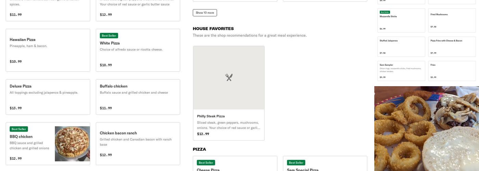Expand list with Show 10 more
Screen dimensions: 479x171
[205, 13]
